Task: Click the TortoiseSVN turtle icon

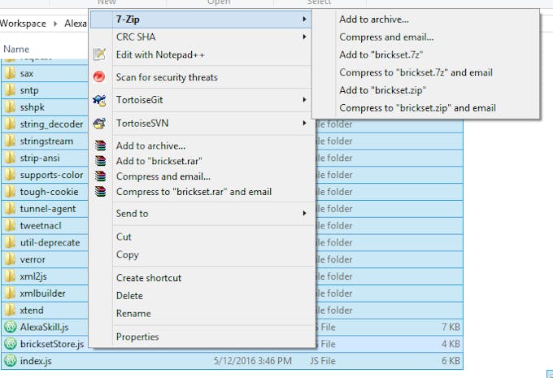Action: [x=99, y=123]
